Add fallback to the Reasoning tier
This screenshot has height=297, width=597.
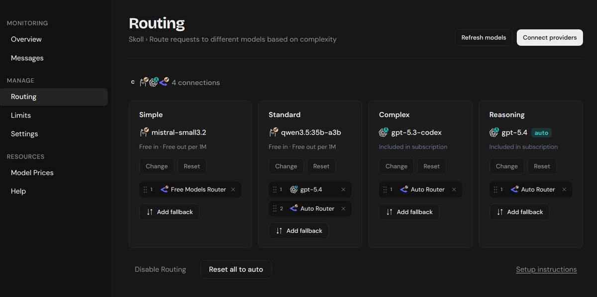[x=519, y=212]
